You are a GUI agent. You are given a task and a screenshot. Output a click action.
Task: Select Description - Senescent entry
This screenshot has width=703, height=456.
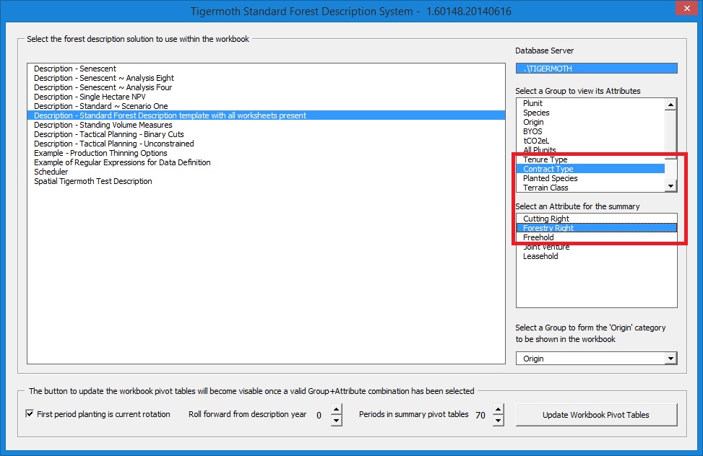click(x=266, y=69)
